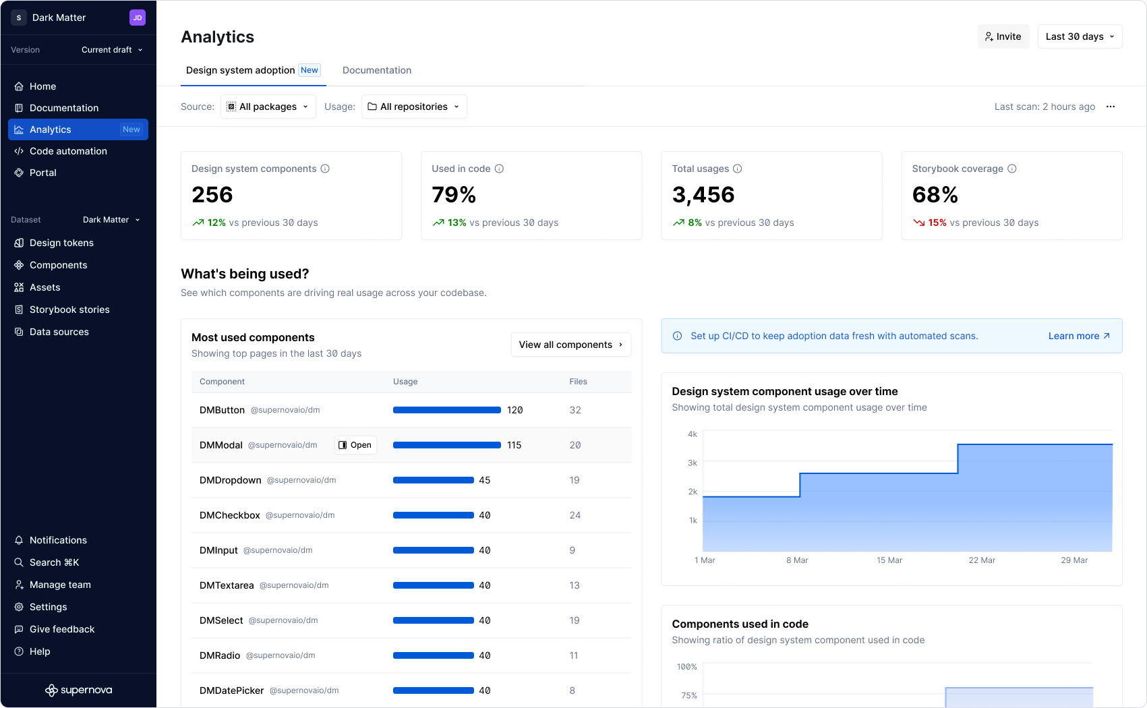Open the All repositories usage dropdown
The width and height of the screenshot is (1147, 708).
coord(414,107)
